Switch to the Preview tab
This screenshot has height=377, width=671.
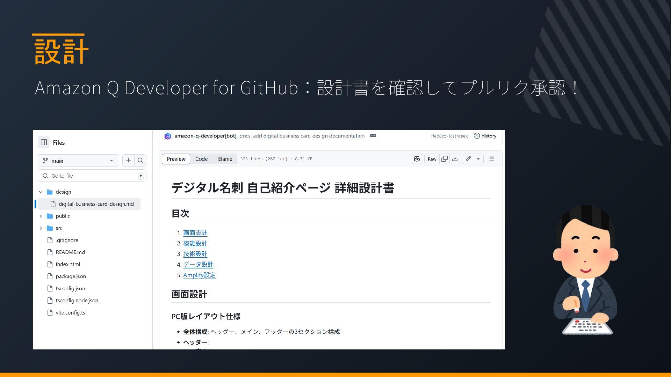[176, 159]
